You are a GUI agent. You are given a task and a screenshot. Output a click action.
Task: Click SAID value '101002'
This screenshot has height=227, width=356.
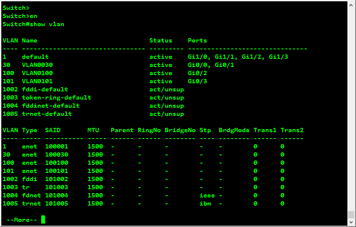[57, 179]
